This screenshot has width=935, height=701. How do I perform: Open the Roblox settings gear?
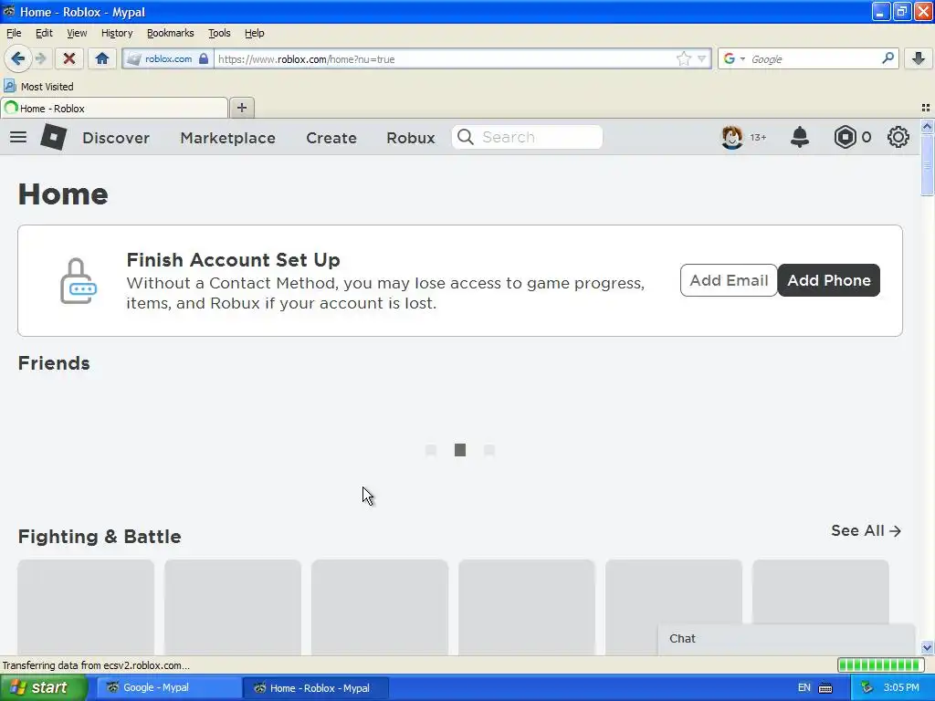(x=898, y=137)
